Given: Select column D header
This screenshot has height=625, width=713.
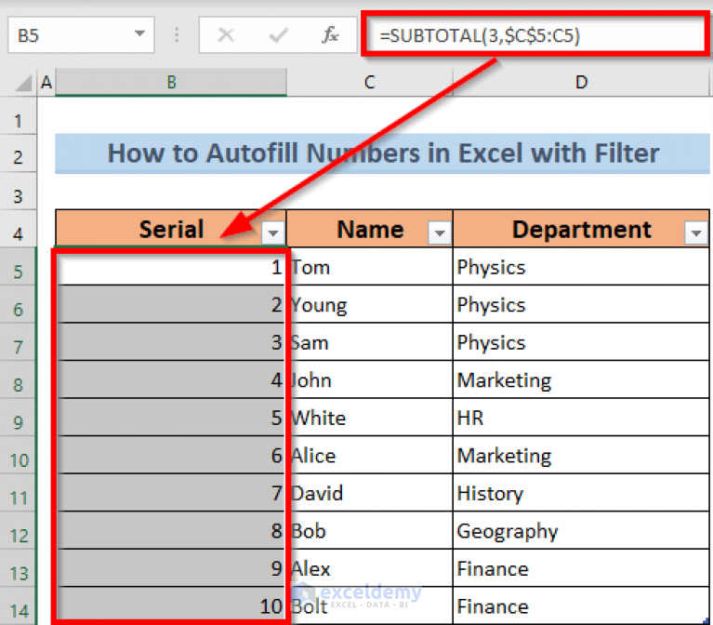Looking at the screenshot, I should click(581, 83).
